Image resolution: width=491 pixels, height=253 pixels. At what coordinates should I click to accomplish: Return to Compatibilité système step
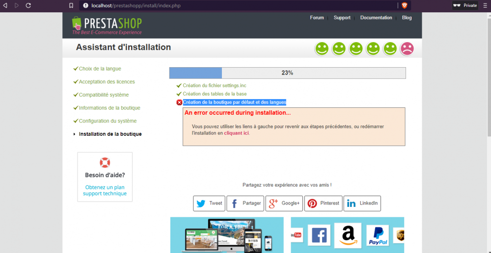tap(104, 95)
